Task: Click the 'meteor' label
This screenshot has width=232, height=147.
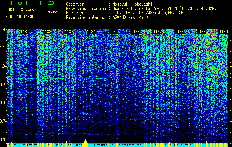Action: [x=52, y=11]
